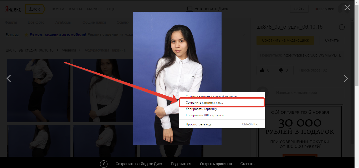Select Копировать URL картинки
Viewport: 359px width, 168px height.
coord(205,115)
